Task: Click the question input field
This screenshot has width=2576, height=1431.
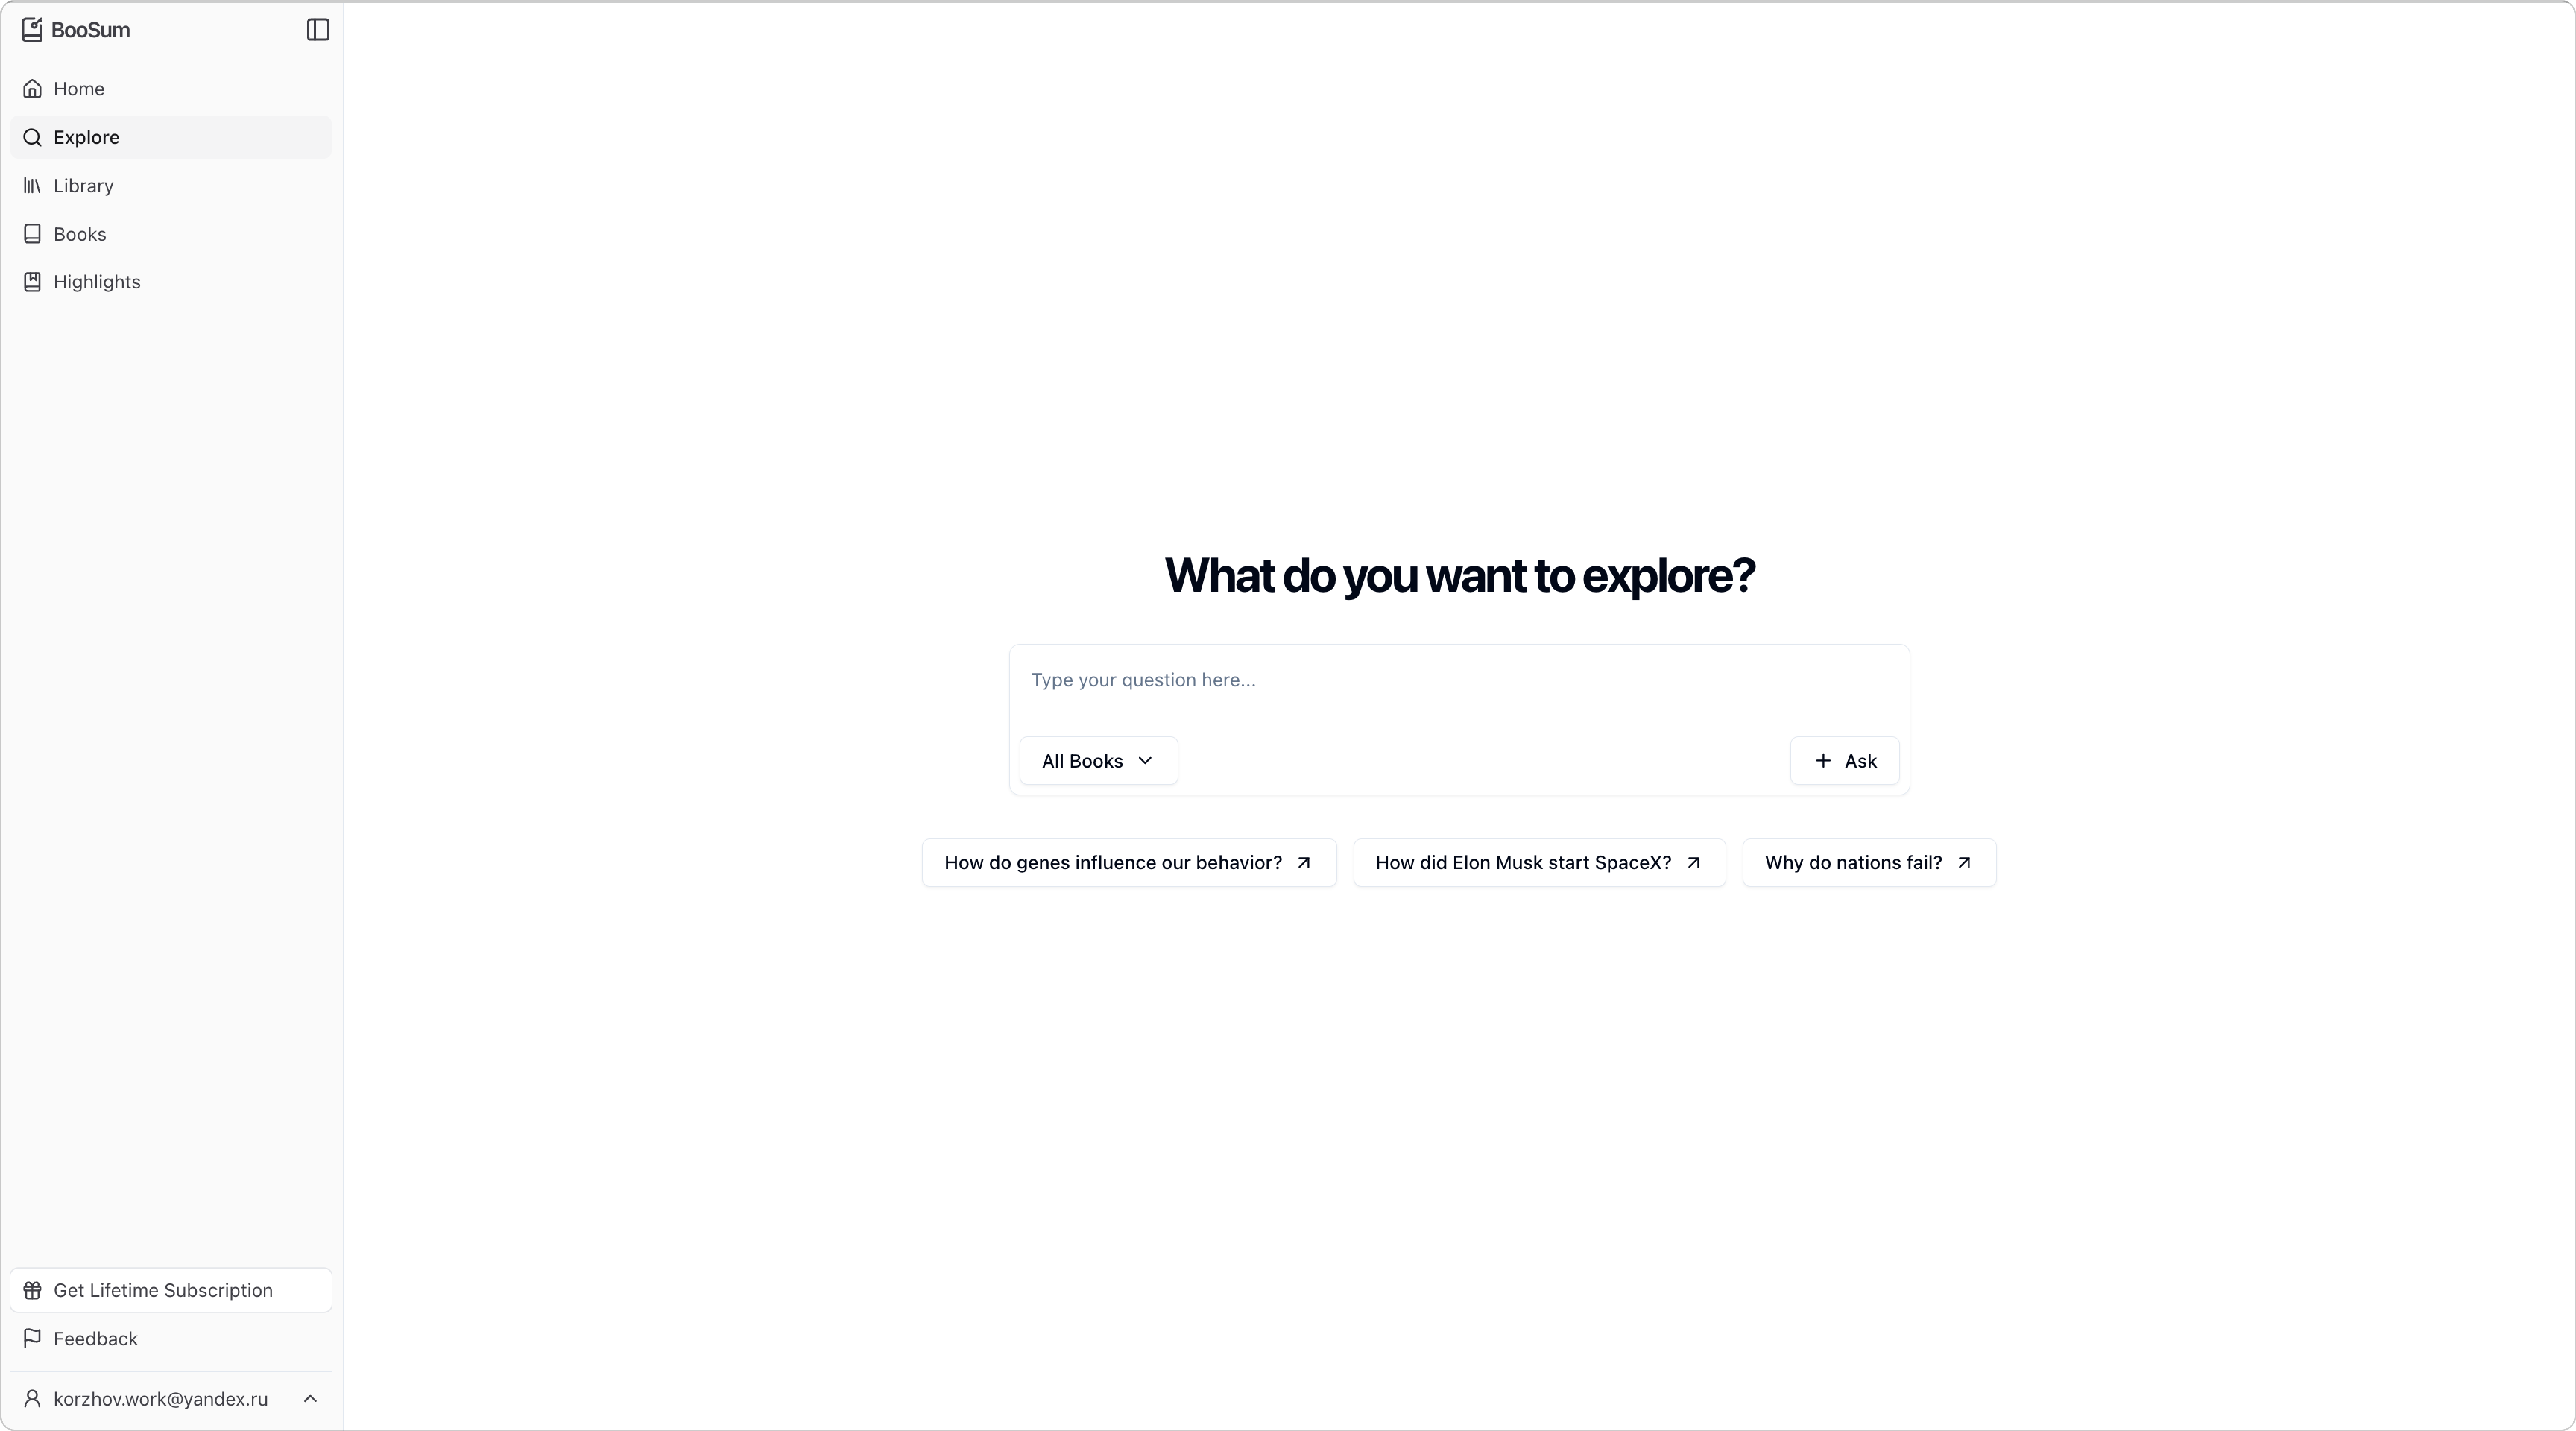Action: tap(1459, 679)
